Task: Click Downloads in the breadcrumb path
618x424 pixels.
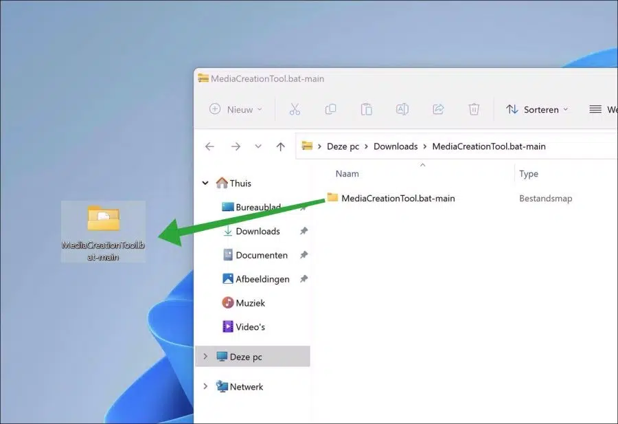Action: click(396, 146)
